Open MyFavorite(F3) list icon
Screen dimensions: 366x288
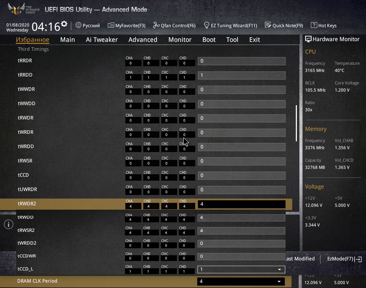tap(111, 25)
